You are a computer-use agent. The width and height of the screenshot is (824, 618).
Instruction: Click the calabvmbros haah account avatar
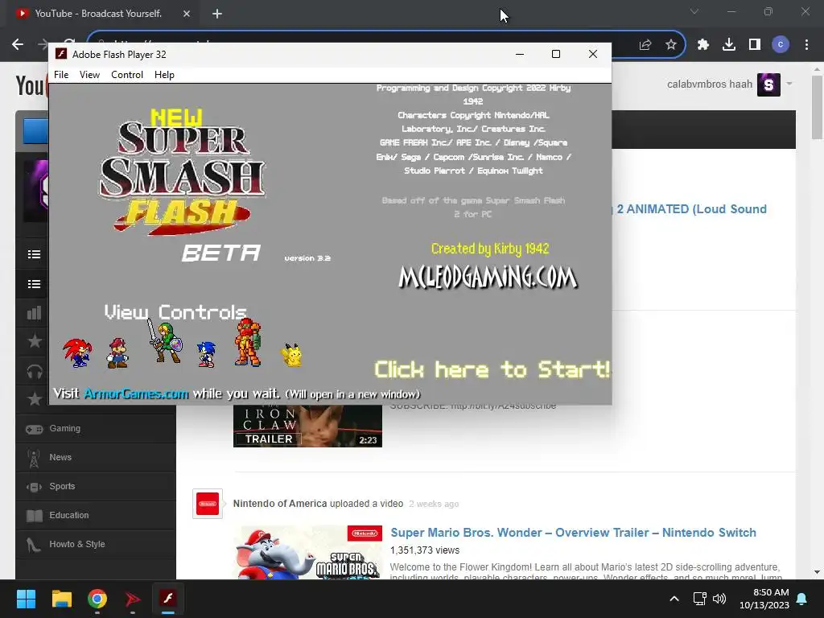point(768,84)
